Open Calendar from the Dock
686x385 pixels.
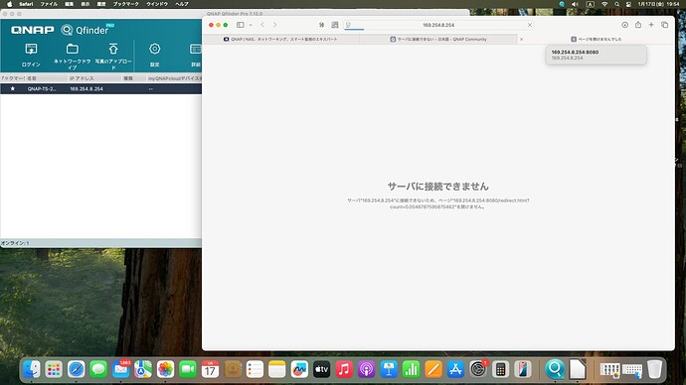point(210,369)
